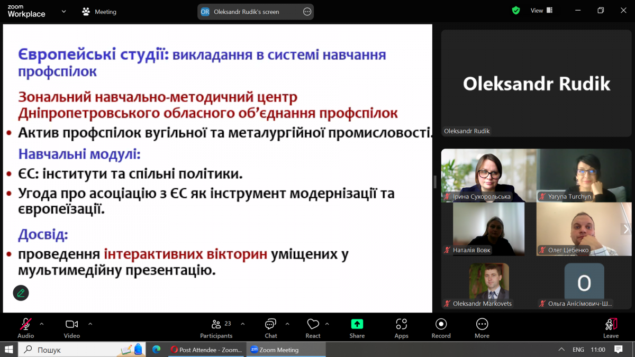
Task: Click the green security shield icon
Action: click(515, 10)
